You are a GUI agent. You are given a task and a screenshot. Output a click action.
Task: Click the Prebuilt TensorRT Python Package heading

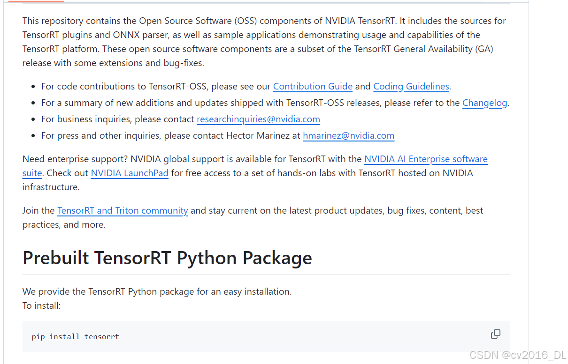(167, 258)
